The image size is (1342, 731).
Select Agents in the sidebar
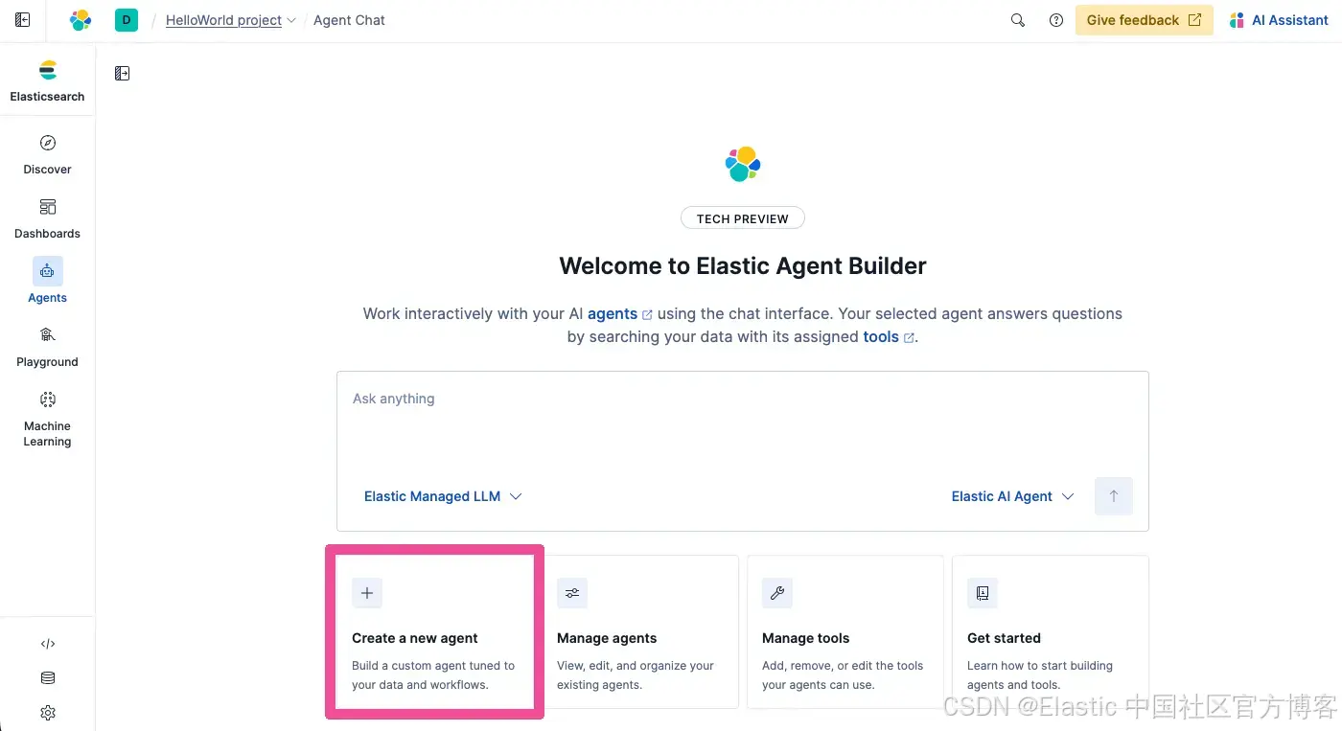pos(47,281)
